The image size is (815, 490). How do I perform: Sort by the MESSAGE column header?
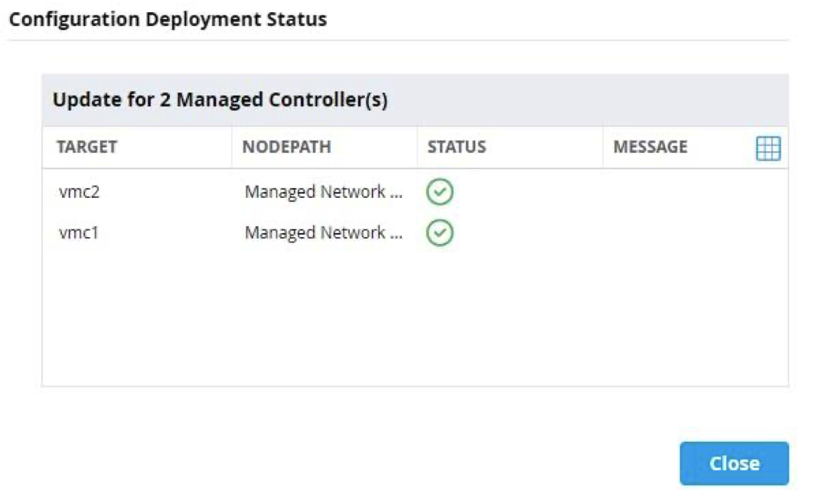pos(650,148)
